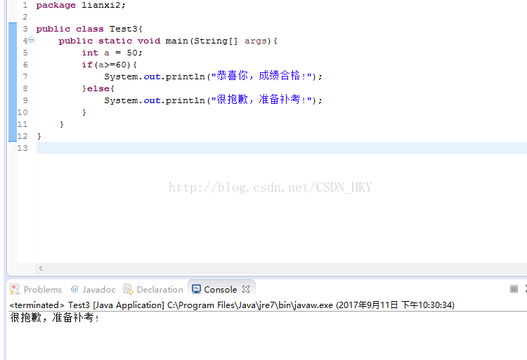Click the Javadoc @ icon
This screenshot has height=360, width=527.
coord(74,289)
